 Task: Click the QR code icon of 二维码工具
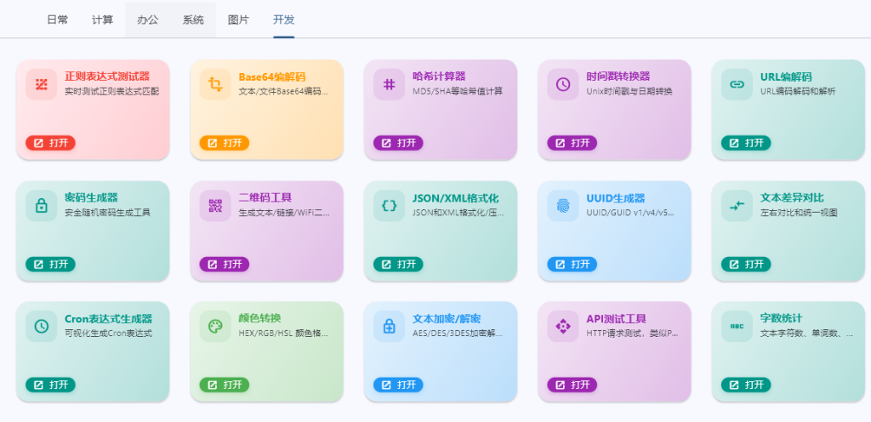point(215,205)
